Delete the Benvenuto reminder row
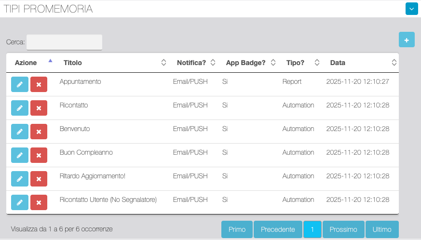Image resolution: width=421 pixels, height=240 pixels. (39, 132)
